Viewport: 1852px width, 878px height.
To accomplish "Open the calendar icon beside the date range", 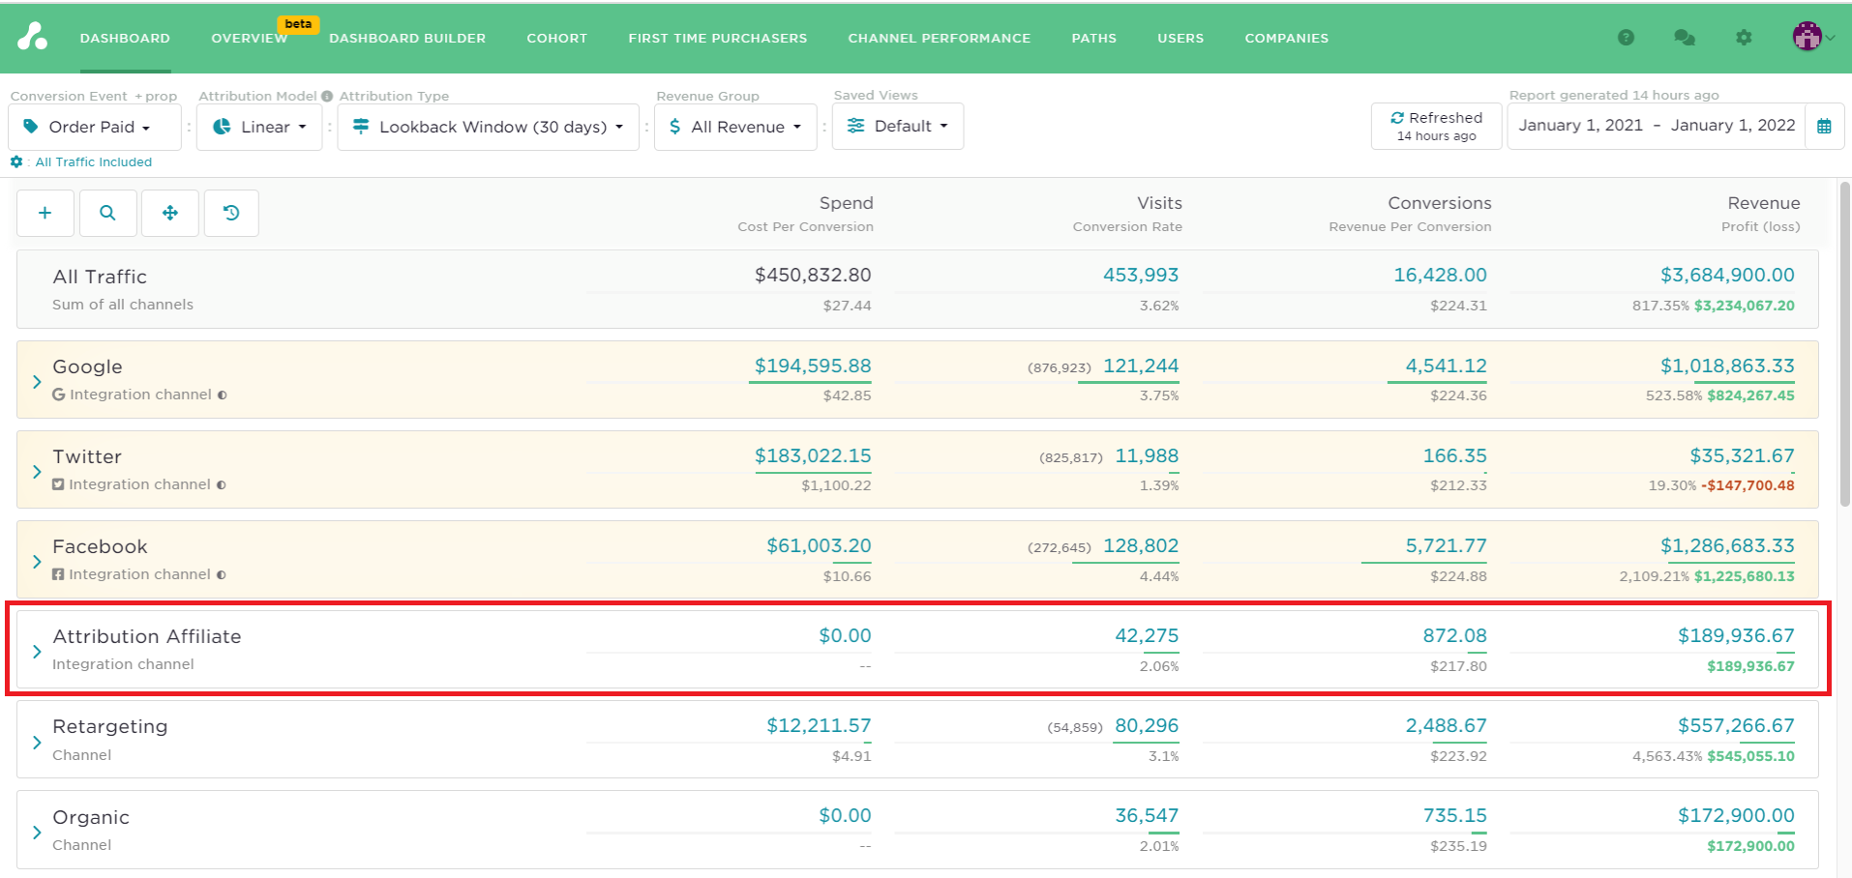I will pyautogui.click(x=1825, y=126).
